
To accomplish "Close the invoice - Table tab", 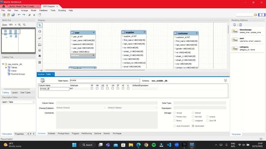I will (x=53, y=74).
